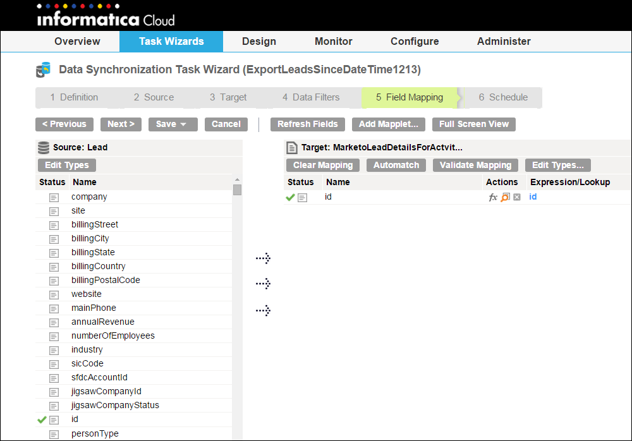Jump to wizard step 3 Target
This screenshot has width=632, height=441.
[x=228, y=97]
